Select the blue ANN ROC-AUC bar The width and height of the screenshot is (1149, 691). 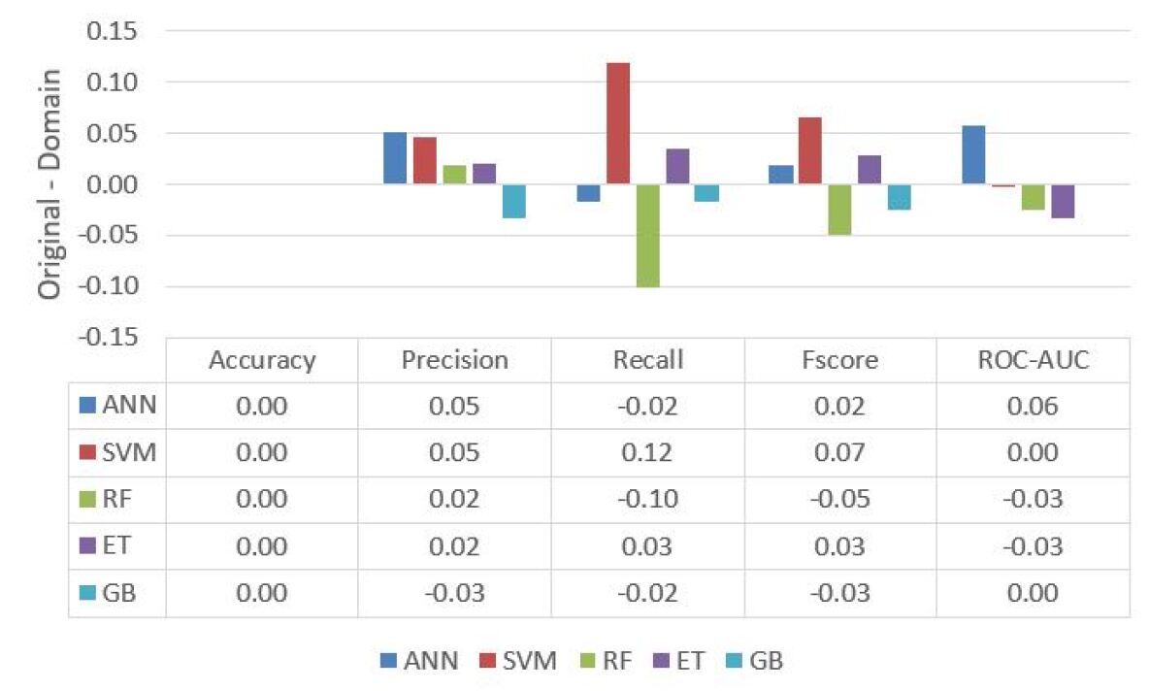[973, 155]
